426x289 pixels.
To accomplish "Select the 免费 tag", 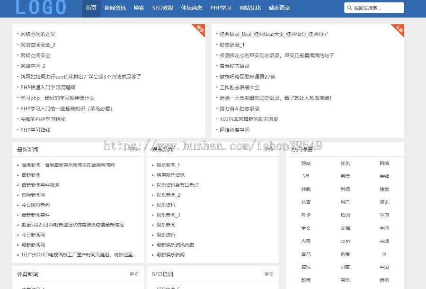I will (345, 254).
